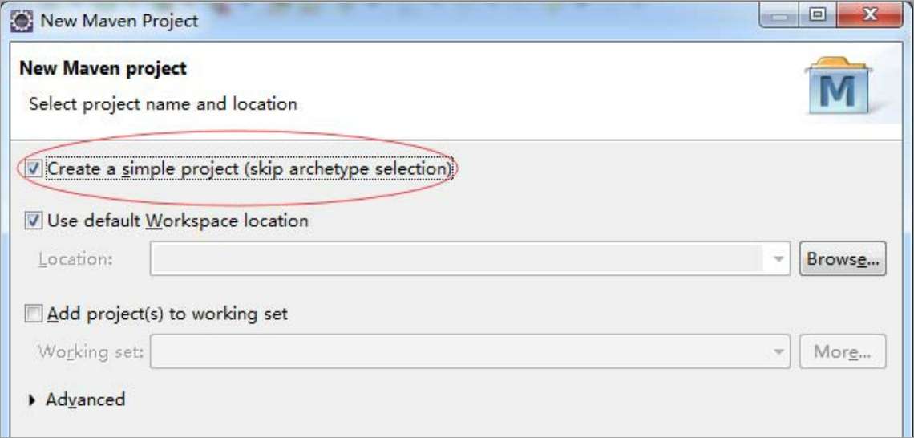The image size is (914, 438).
Task: Open the Working set dropdown arrow
Action: (778, 351)
